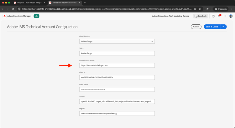Click the eye-slash tracking icon in address bar
Viewport: 235px width, 128px height.
[x=195, y=9]
